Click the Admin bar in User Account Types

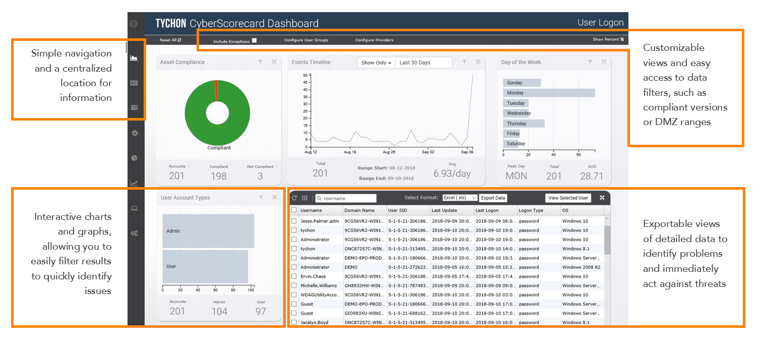pos(209,231)
